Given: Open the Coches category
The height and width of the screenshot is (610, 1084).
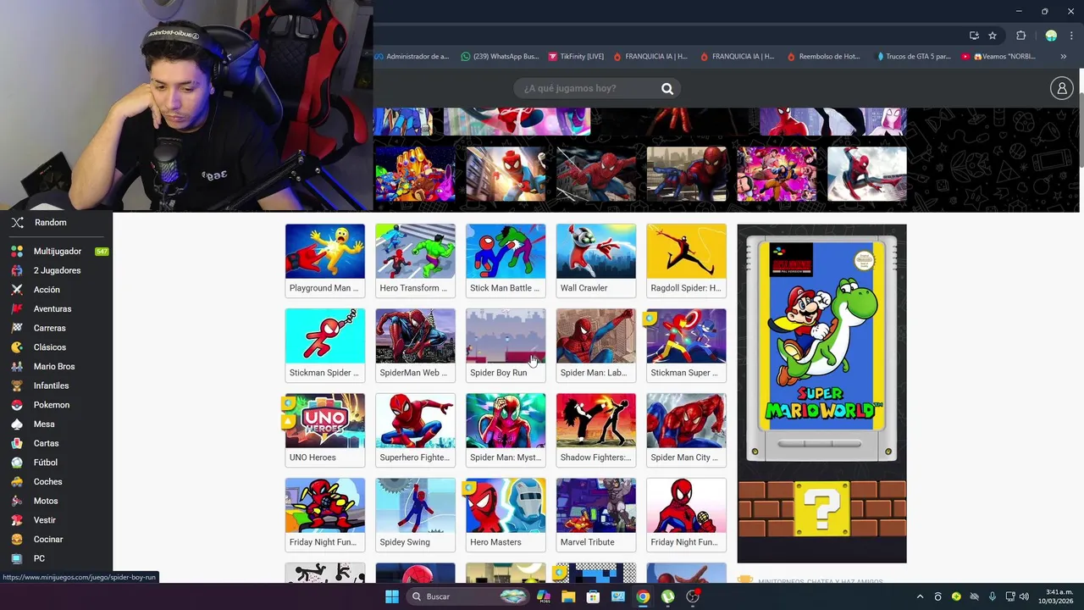Looking at the screenshot, I should point(47,482).
